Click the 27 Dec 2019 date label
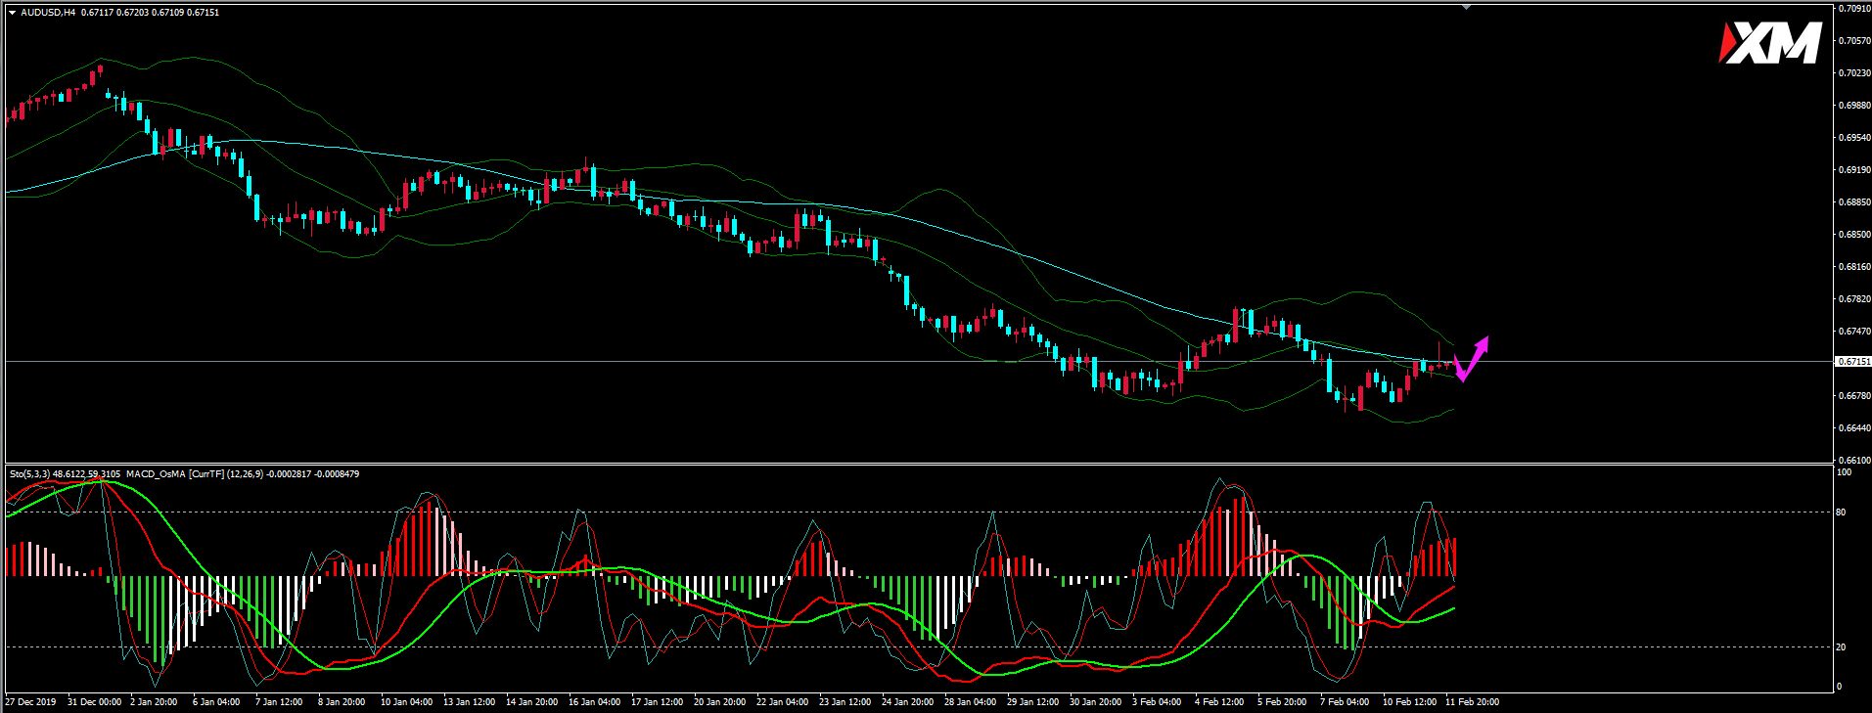The image size is (1872, 713). pyautogui.click(x=32, y=702)
